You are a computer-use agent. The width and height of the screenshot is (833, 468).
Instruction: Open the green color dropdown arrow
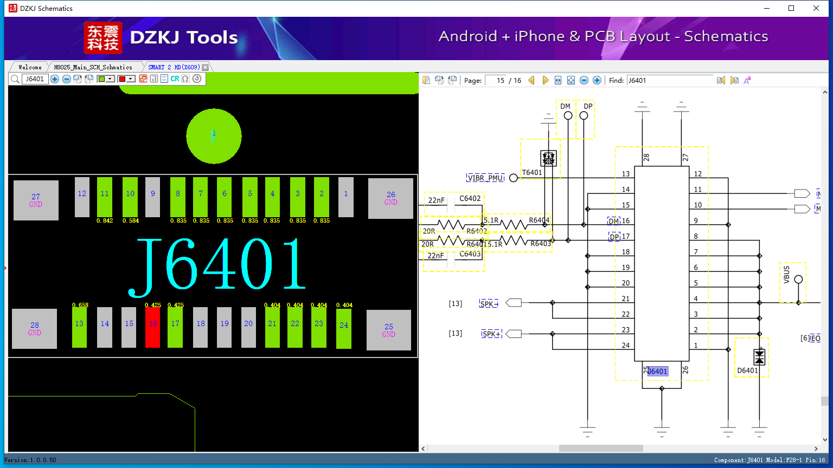[110, 79]
